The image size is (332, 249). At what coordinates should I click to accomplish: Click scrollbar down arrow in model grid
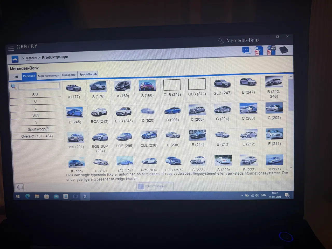point(291,167)
